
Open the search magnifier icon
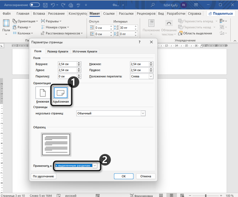pyautogui.click(x=153, y=5)
